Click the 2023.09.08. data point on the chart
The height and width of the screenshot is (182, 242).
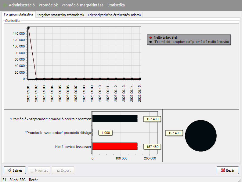pyautogui.click(x=84, y=79)
